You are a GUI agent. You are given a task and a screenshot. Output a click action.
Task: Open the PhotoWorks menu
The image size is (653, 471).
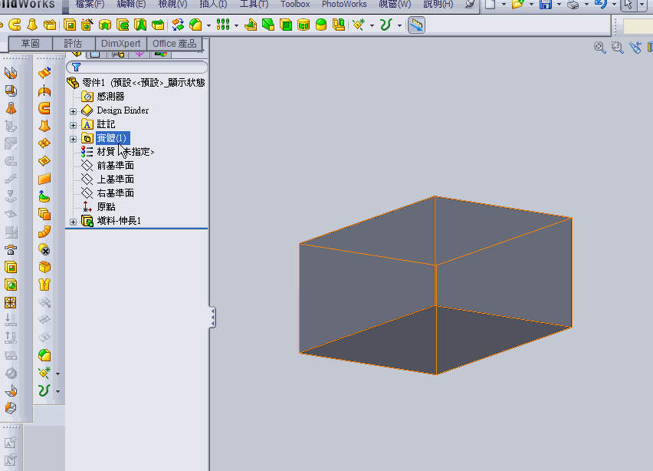344,4
